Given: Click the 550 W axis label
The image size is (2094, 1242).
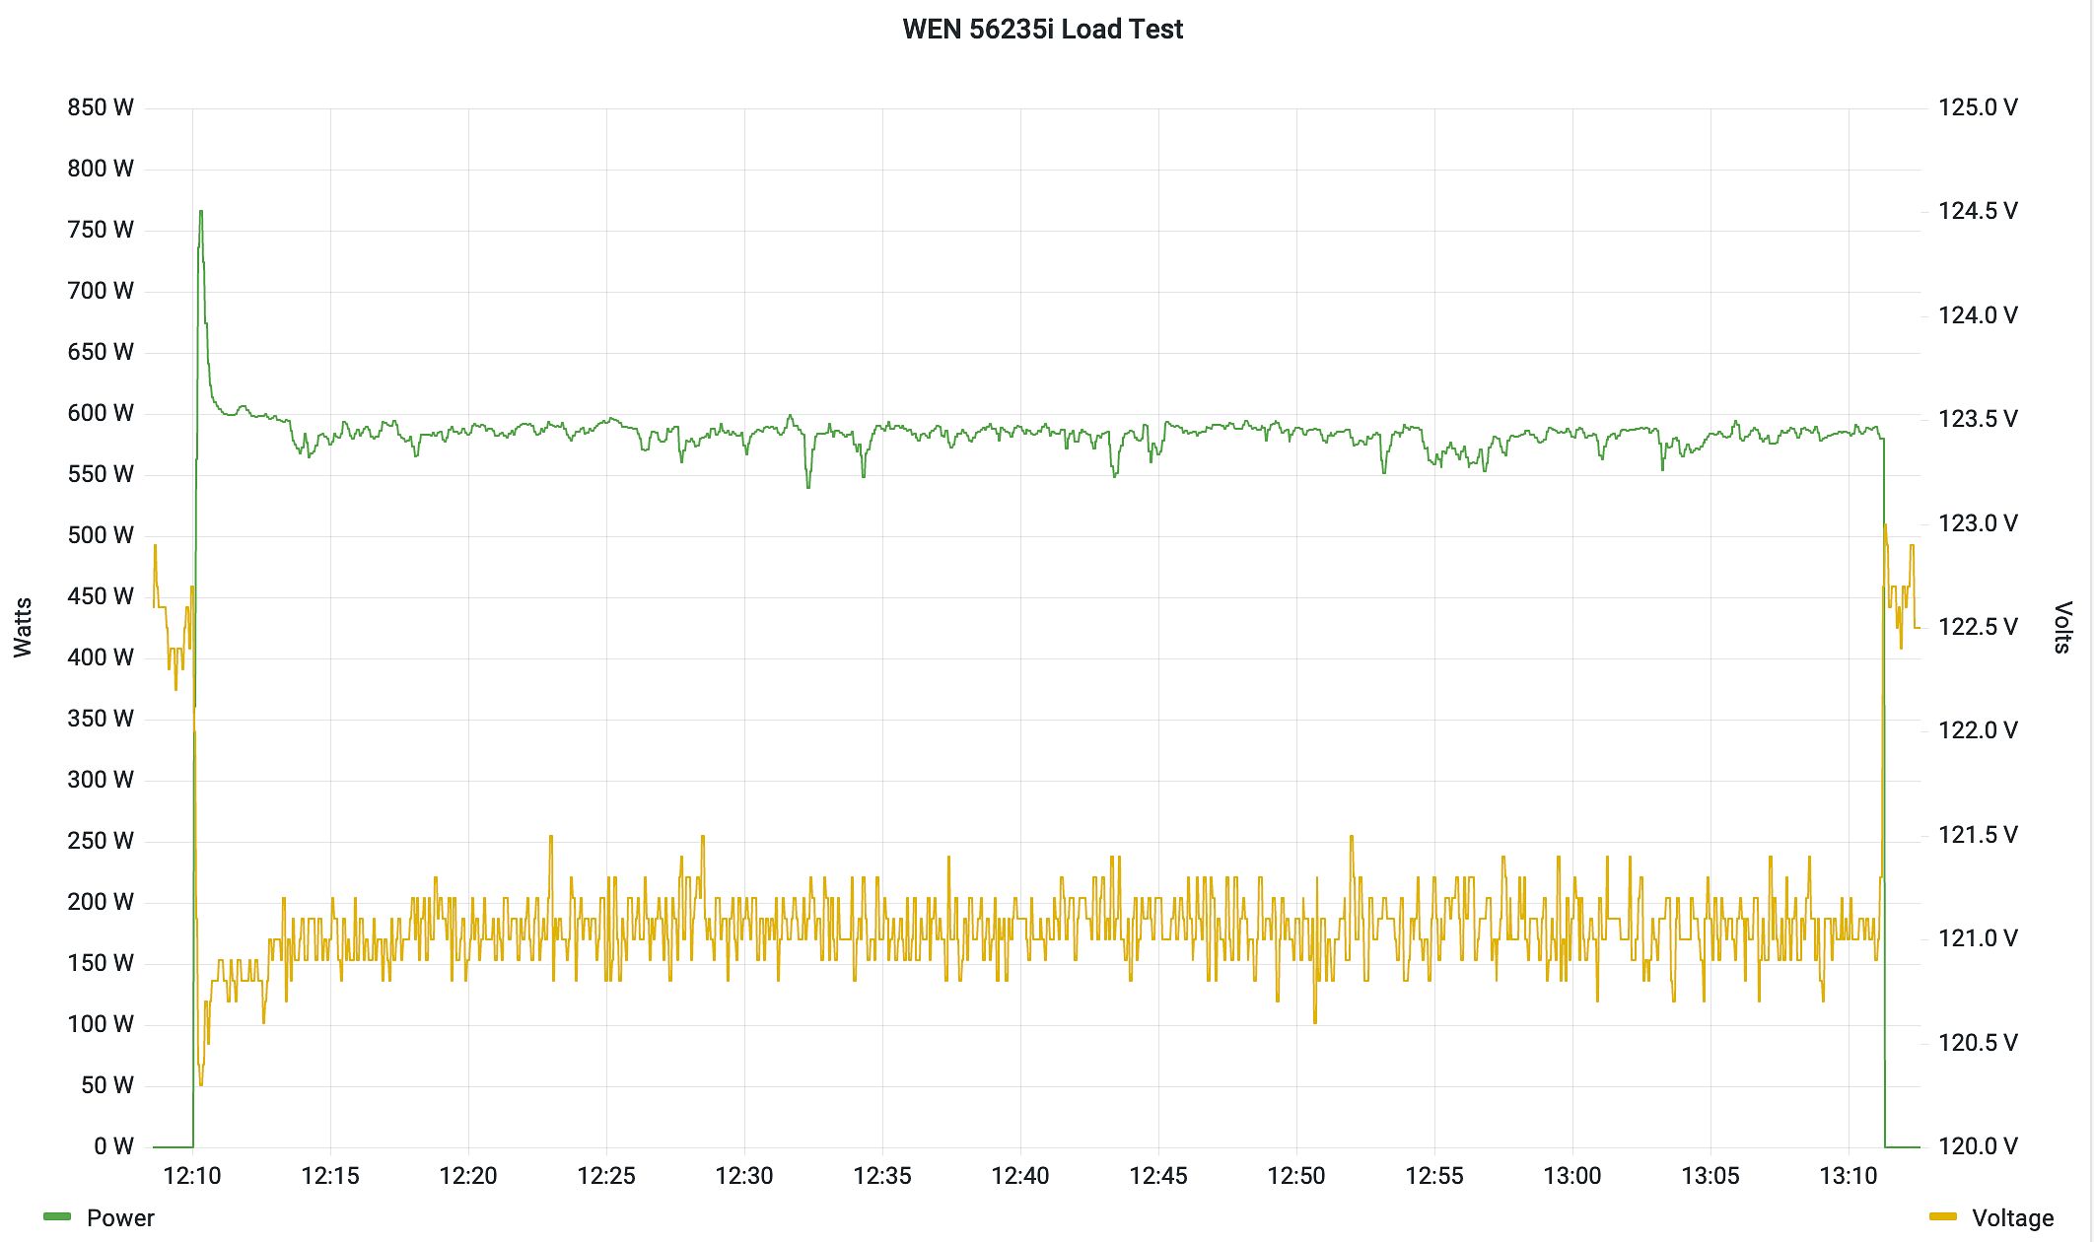Looking at the screenshot, I should click(x=101, y=474).
